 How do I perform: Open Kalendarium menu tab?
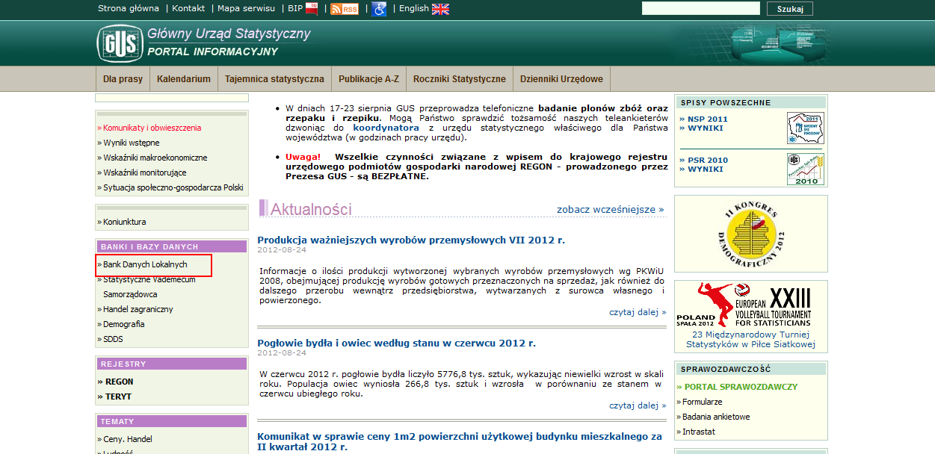(184, 78)
